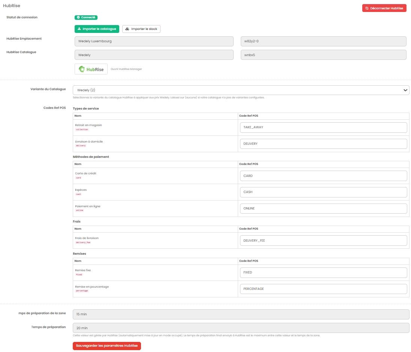
Task: Click the Espèces label
Action: 81,190
